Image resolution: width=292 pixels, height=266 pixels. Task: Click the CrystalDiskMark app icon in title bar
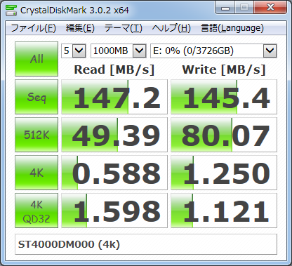pos(11,10)
